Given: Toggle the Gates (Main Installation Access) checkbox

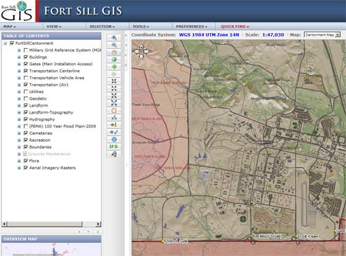Looking at the screenshot, I should click(x=26, y=64).
